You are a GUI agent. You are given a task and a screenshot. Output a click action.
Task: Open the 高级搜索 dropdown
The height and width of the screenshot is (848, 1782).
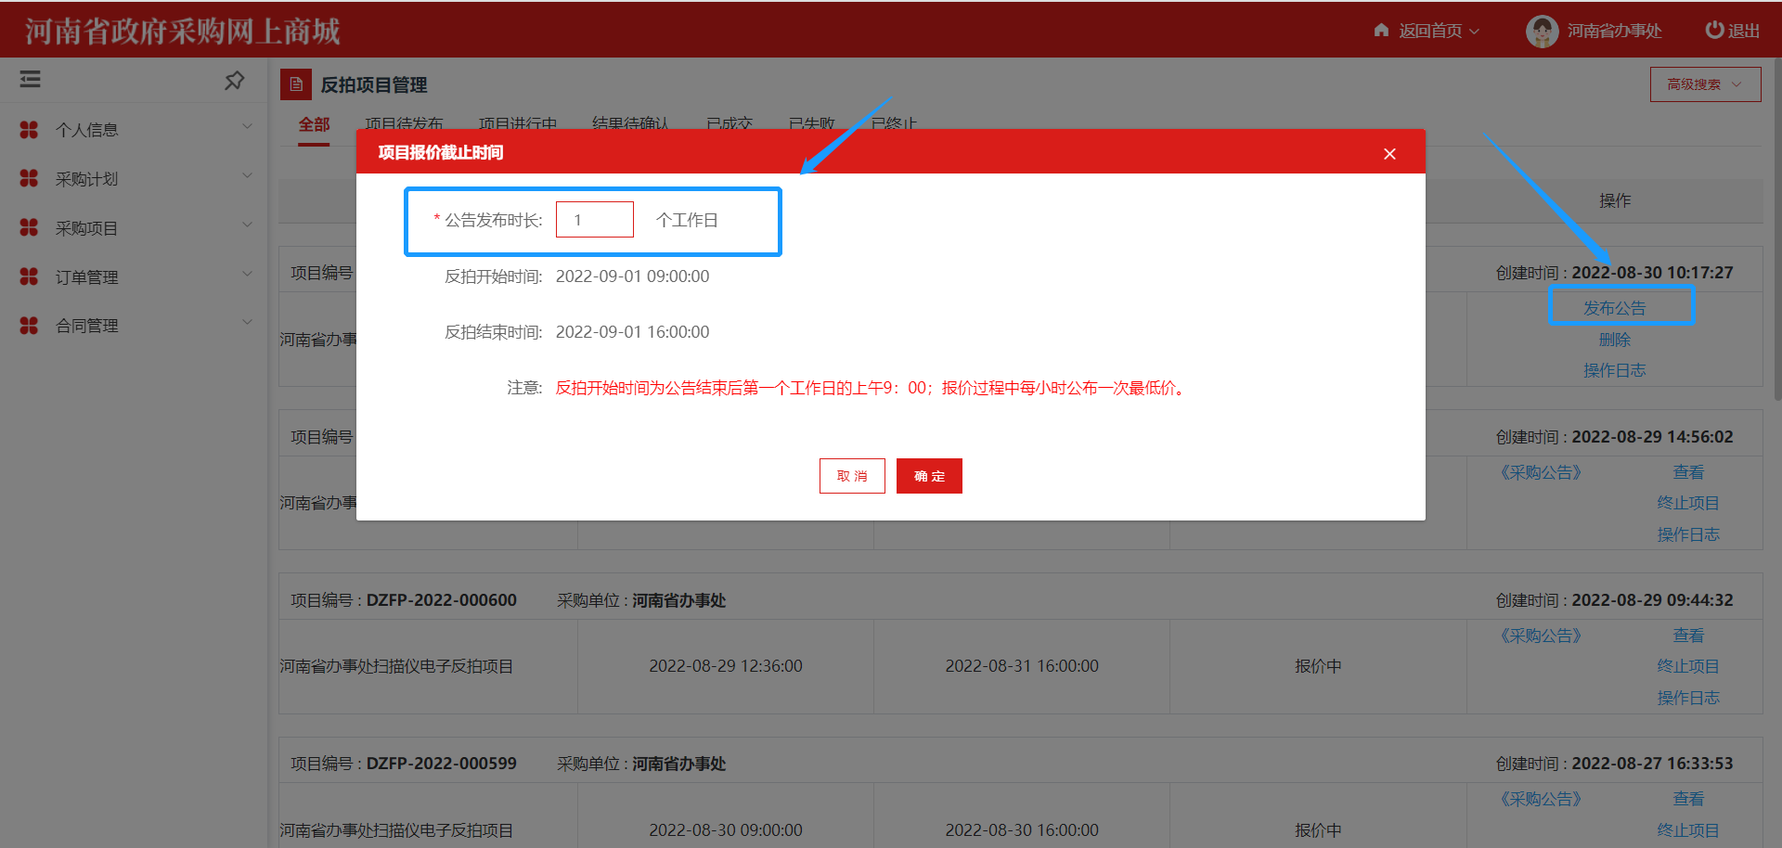click(1705, 84)
